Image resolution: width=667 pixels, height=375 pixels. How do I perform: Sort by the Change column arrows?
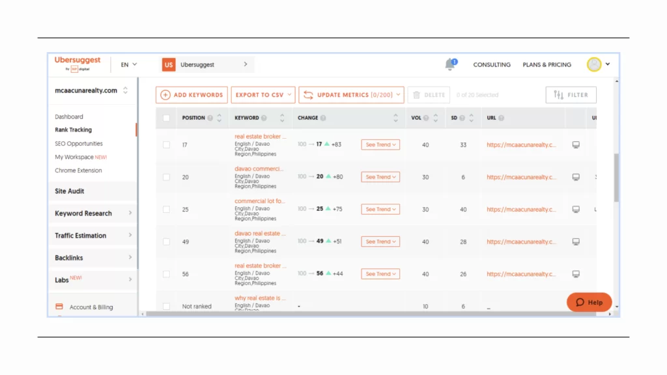pyautogui.click(x=395, y=118)
